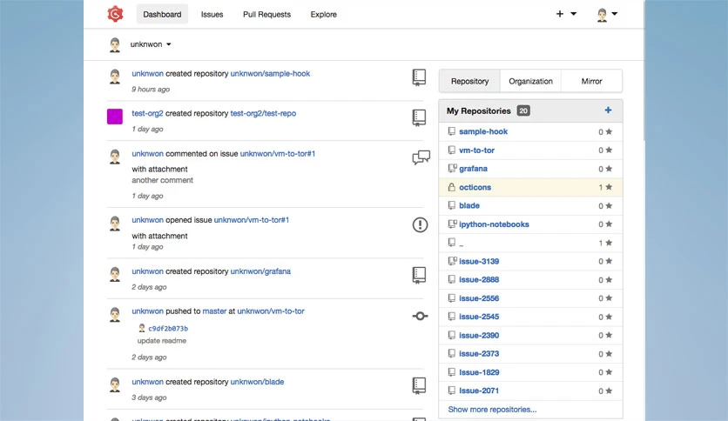Open unknwon/vm-to-tor#1 in the opened issue entry

pos(252,220)
